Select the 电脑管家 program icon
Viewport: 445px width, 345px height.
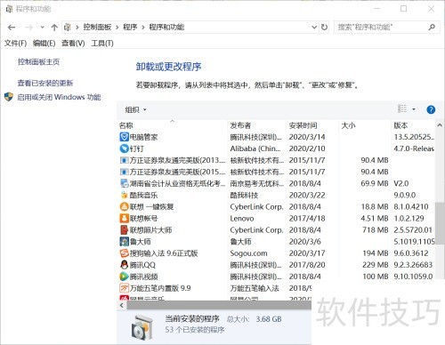point(124,137)
